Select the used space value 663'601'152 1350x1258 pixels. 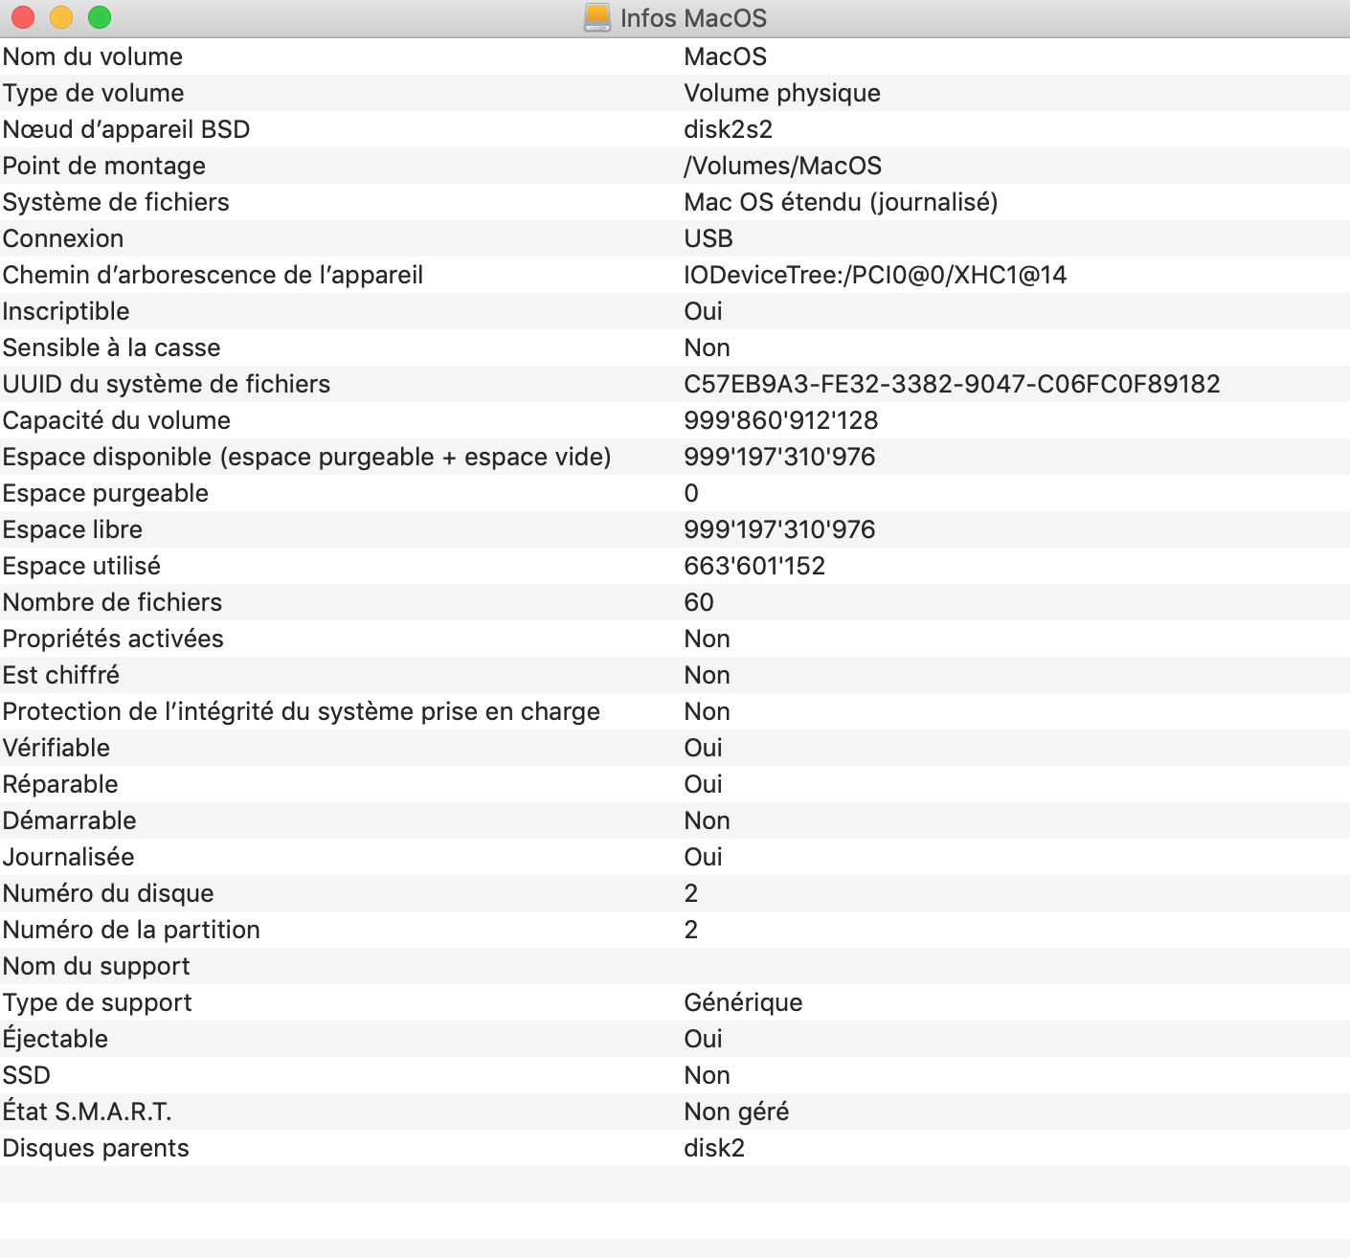click(x=754, y=566)
